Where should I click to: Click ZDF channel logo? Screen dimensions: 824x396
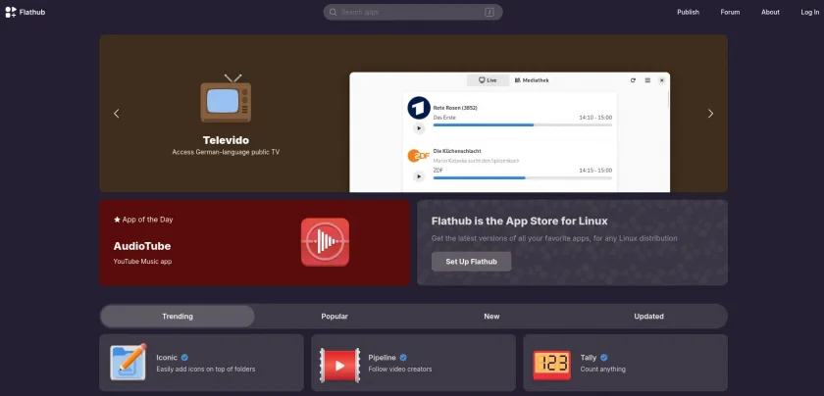pyautogui.click(x=419, y=156)
